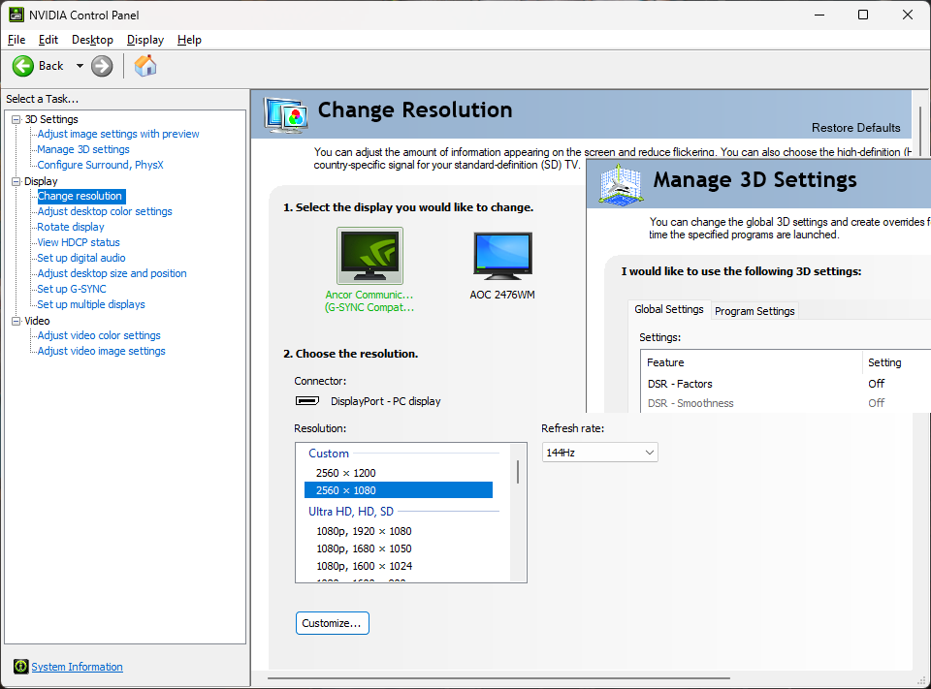Screen dimensions: 931x689
Task: Open View HDCP status task
Action: 79,242
